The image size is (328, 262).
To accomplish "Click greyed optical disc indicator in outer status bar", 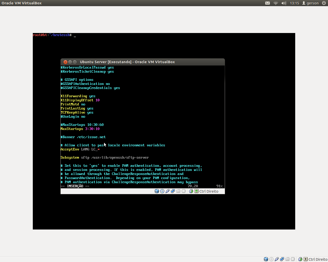I will (x=271, y=259).
